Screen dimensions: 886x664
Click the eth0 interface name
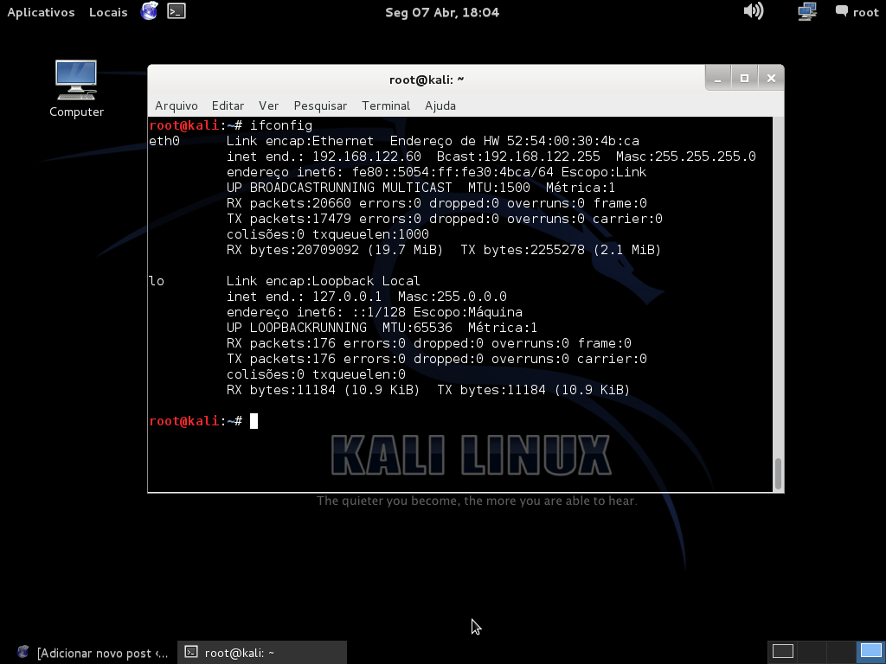click(164, 141)
